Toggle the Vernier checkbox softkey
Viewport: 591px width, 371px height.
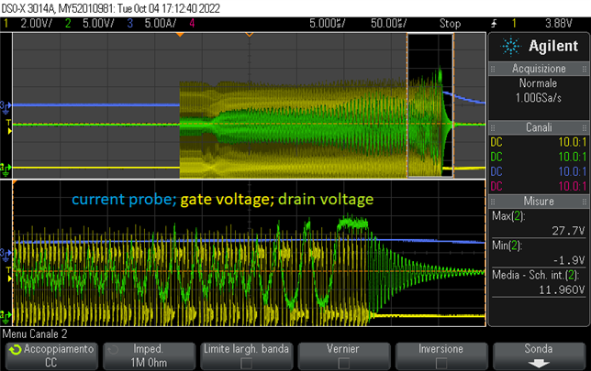point(344,363)
